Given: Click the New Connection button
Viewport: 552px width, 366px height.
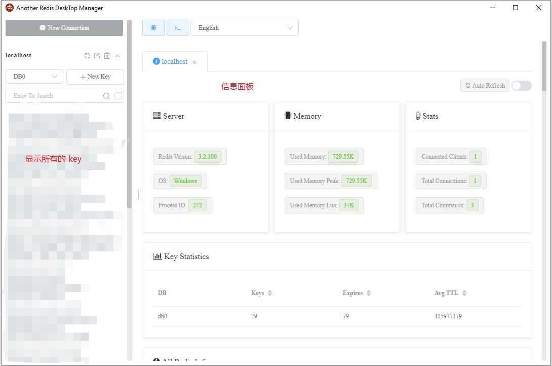Looking at the screenshot, I should click(x=64, y=28).
